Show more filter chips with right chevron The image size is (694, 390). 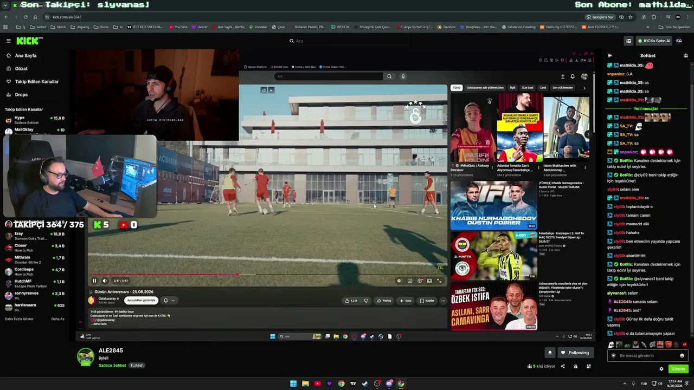584,88
